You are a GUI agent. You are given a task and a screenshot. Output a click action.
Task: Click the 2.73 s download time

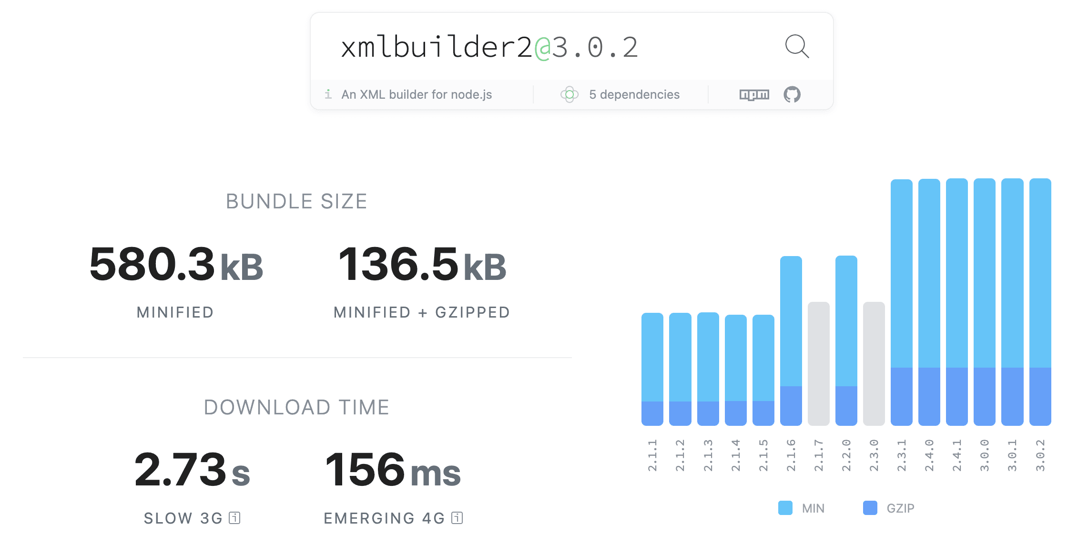[x=192, y=470]
